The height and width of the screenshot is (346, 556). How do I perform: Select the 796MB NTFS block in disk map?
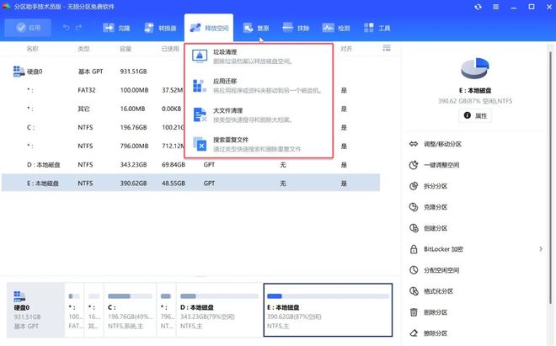166,310
